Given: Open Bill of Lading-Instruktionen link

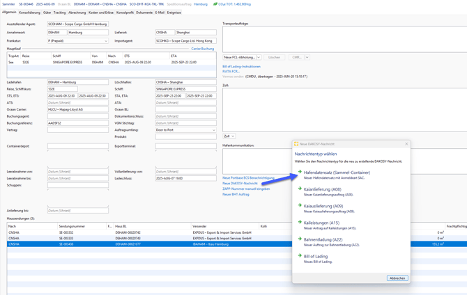Looking at the screenshot, I should point(242,67).
